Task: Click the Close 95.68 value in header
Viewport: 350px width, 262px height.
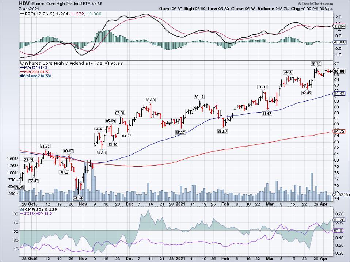Action: click(243, 9)
